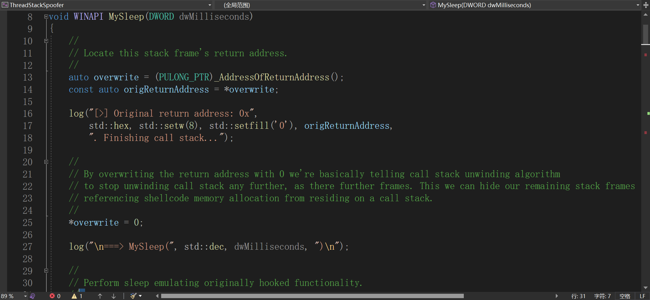Click the vertical scrollbar down arrow
Viewport: 650px width, 300px height.
[x=645, y=288]
